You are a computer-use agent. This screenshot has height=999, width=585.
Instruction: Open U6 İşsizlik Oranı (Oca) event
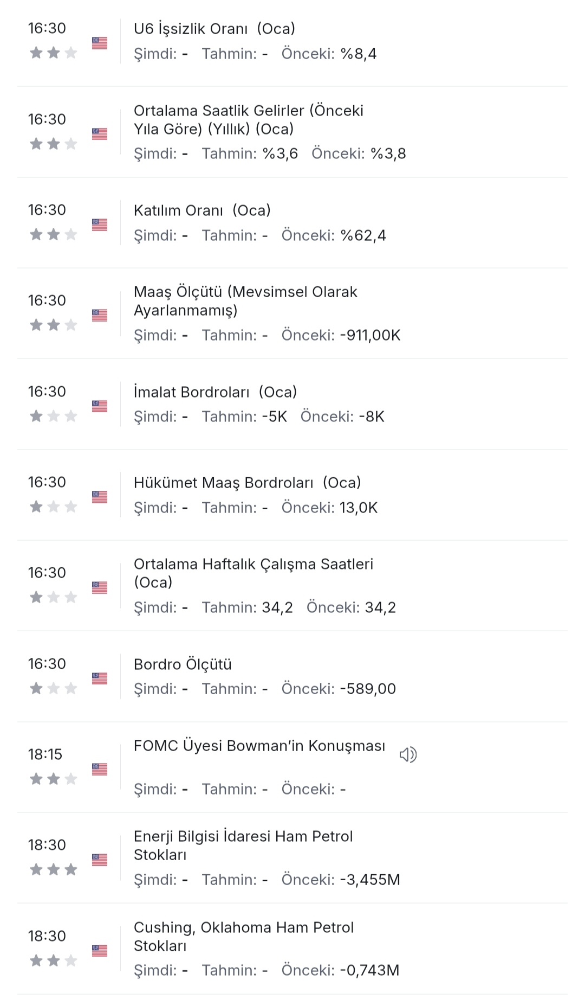(x=214, y=29)
